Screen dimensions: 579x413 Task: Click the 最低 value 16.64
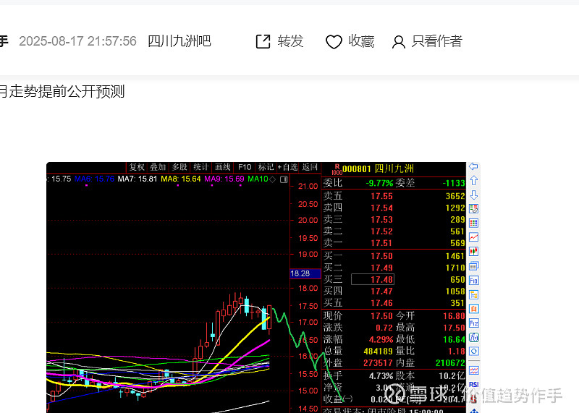(x=454, y=339)
